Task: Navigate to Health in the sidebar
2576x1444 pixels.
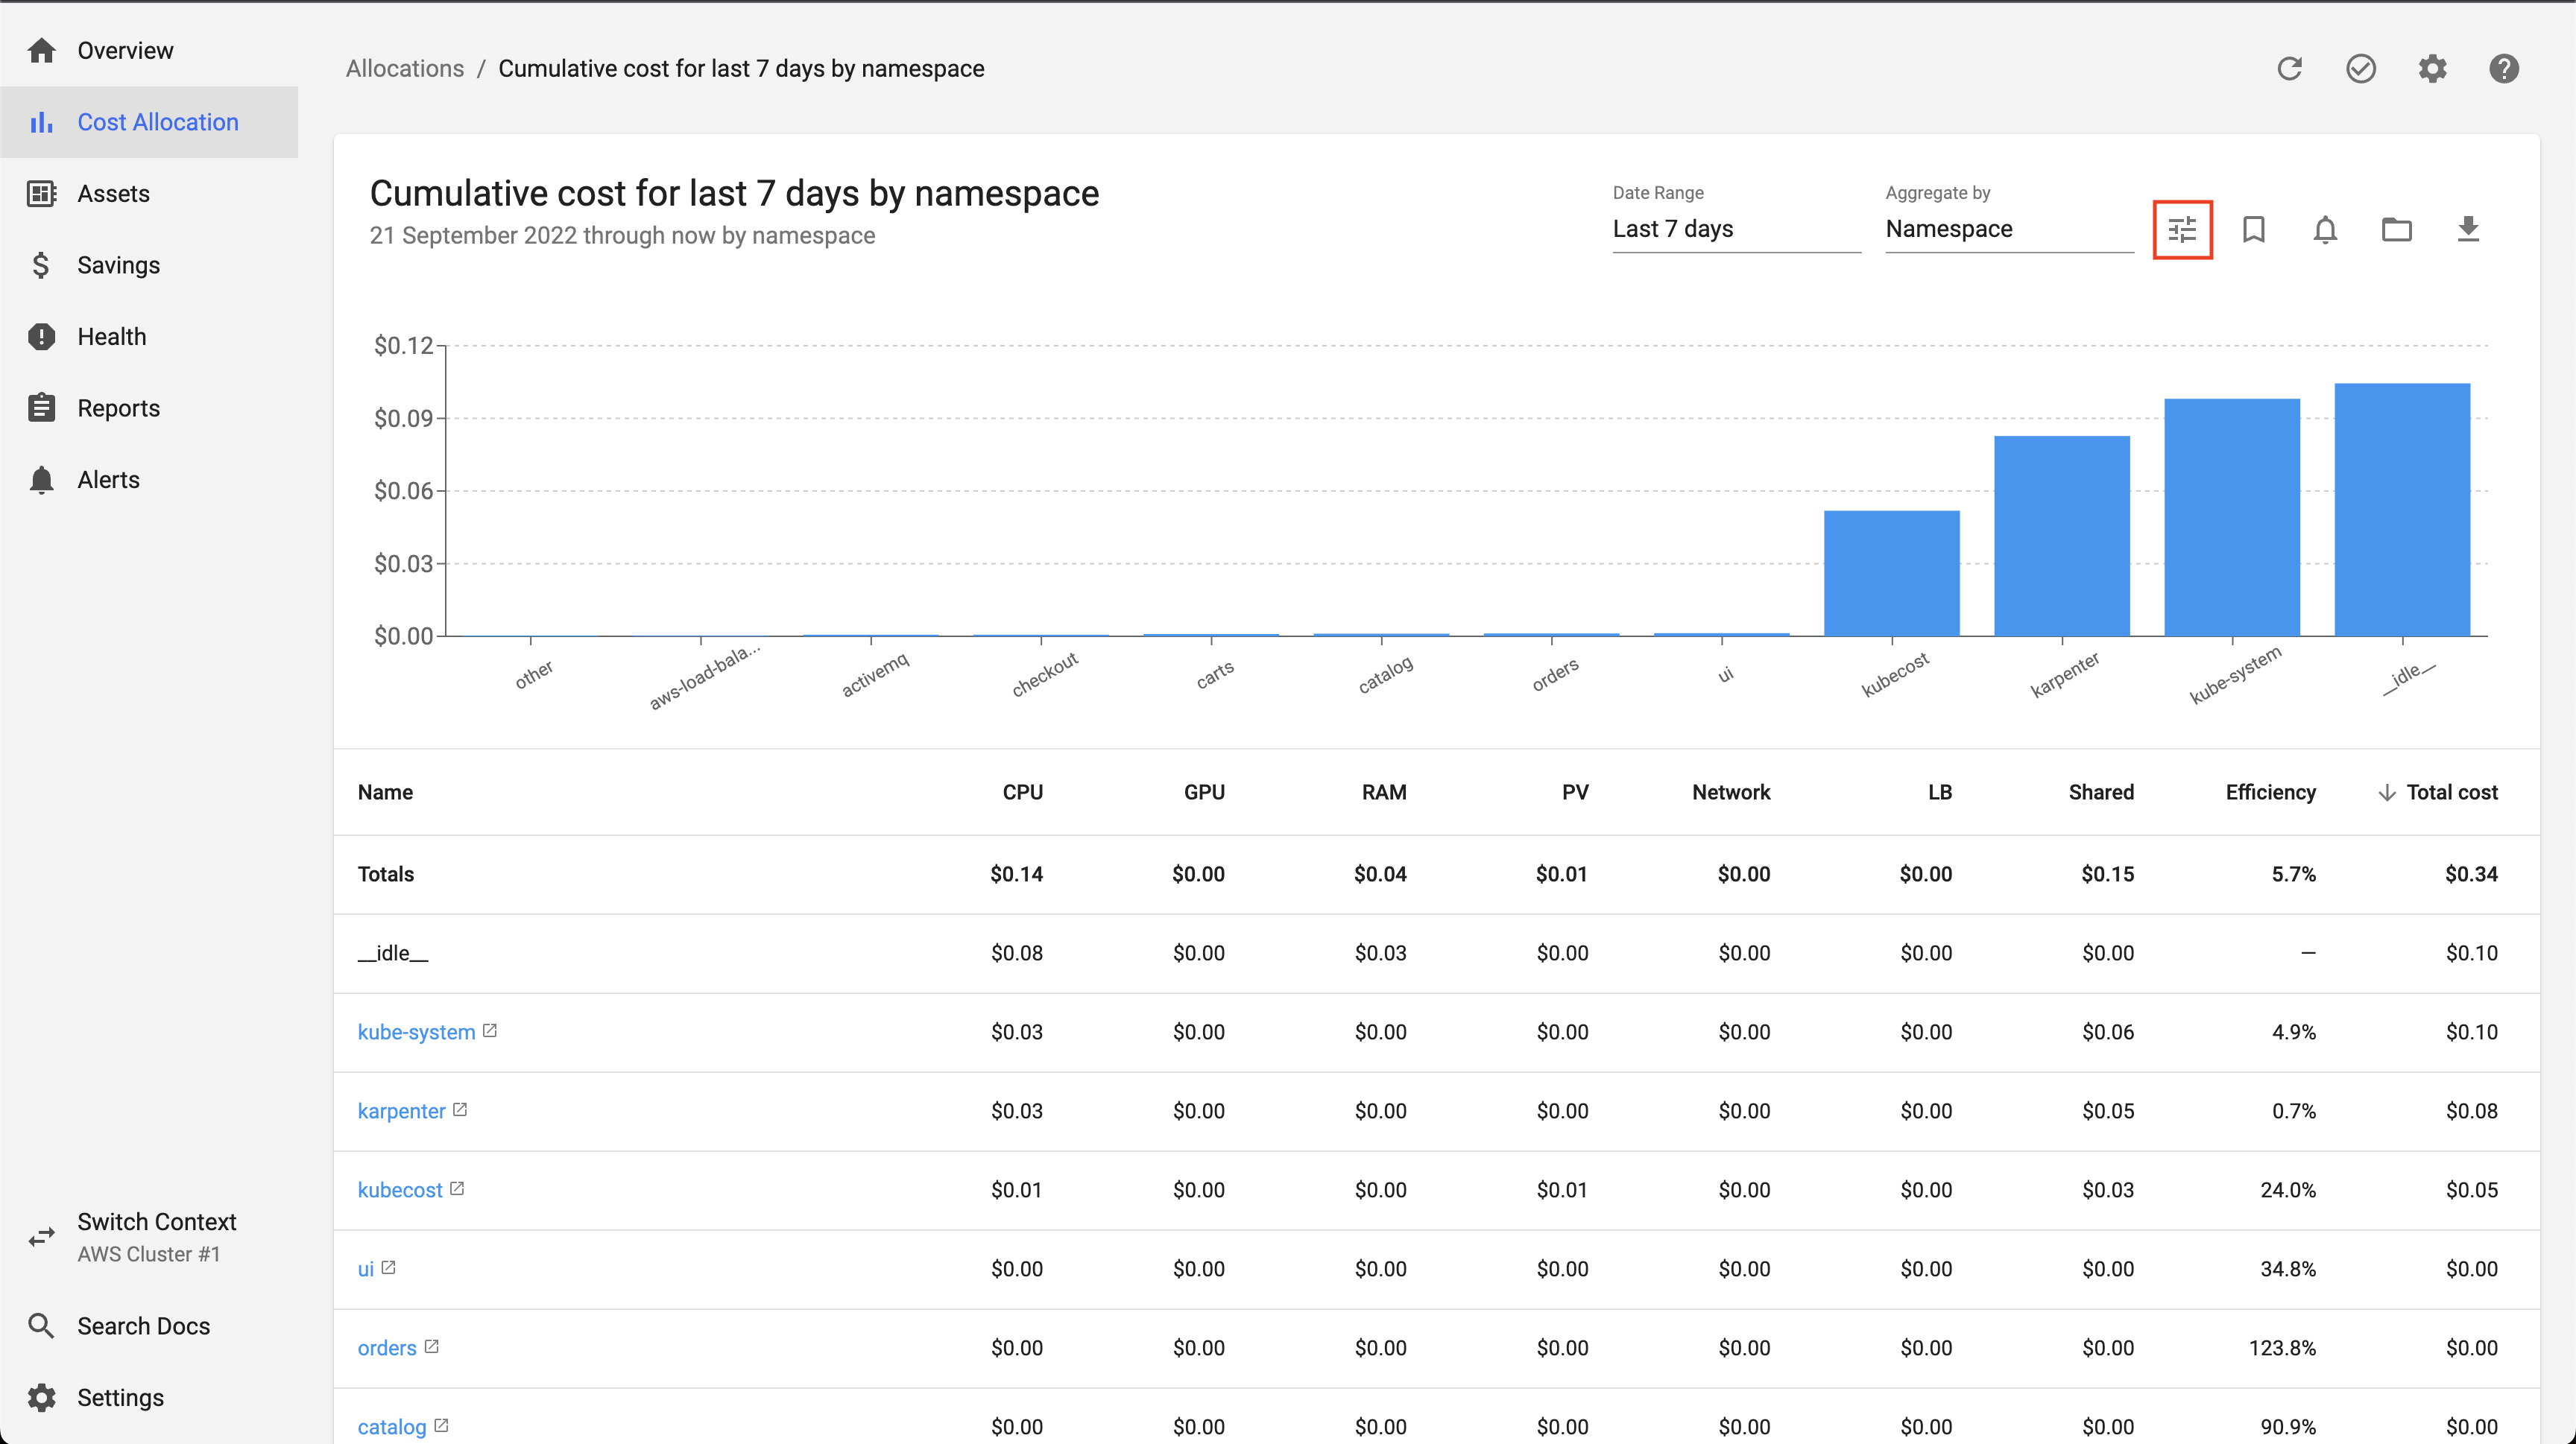Action: point(111,337)
